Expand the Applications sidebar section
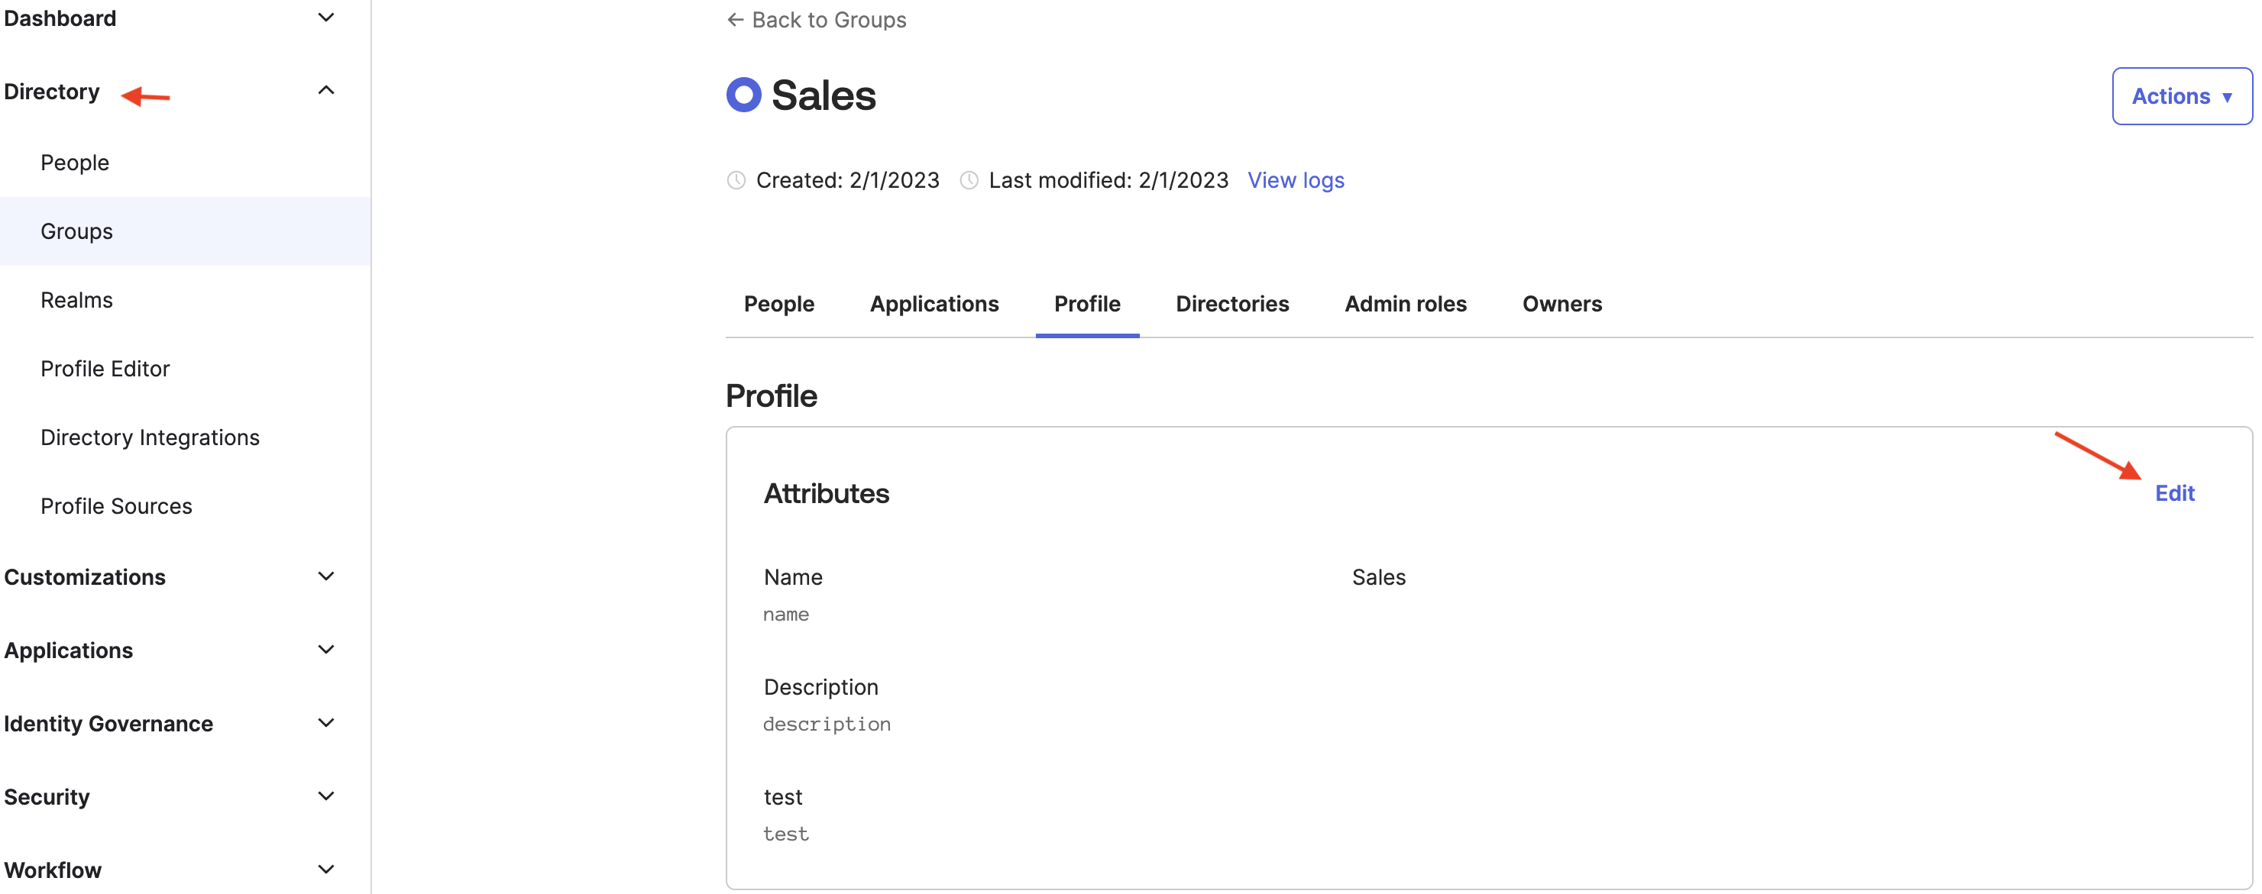Viewport: 2262px width, 894px height. [x=325, y=649]
